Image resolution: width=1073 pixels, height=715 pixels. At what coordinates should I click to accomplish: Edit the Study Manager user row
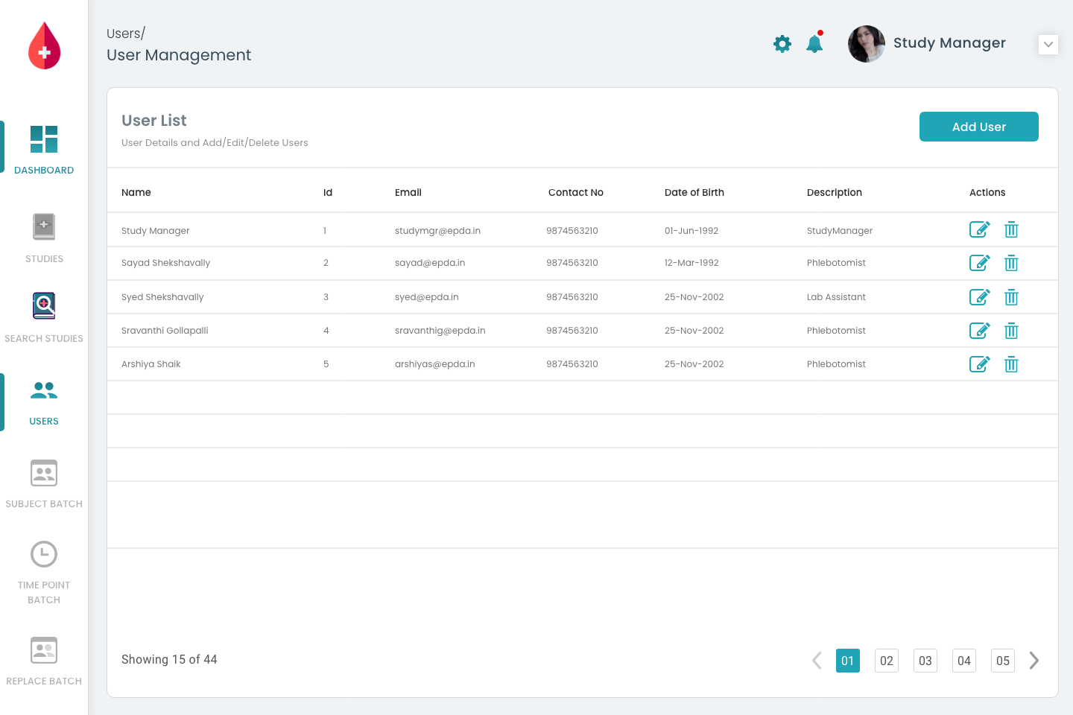pos(979,229)
